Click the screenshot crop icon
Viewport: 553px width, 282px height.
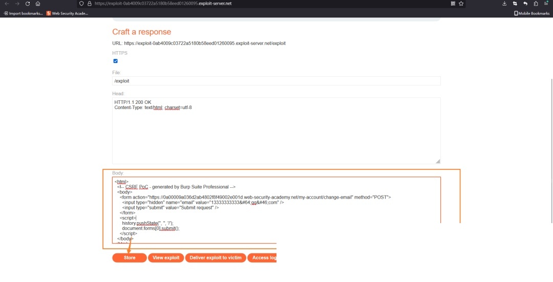pyautogui.click(x=515, y=4)
